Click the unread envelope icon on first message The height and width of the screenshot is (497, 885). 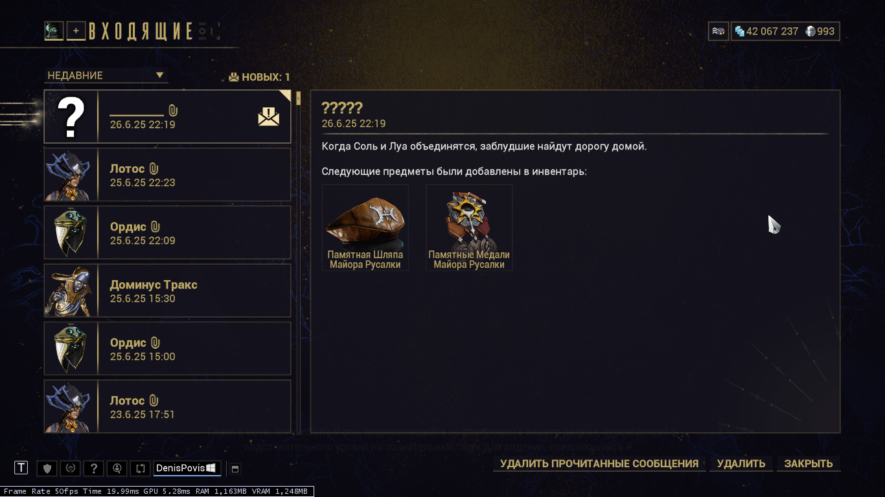point(269,116)
